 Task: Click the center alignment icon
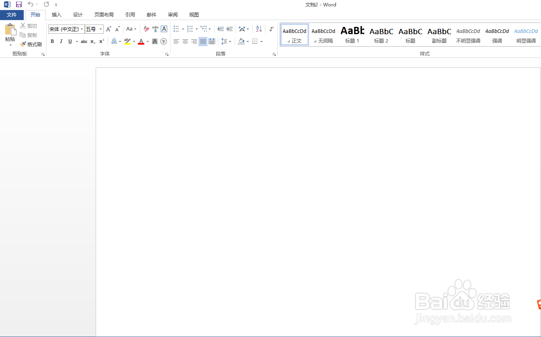185,41
